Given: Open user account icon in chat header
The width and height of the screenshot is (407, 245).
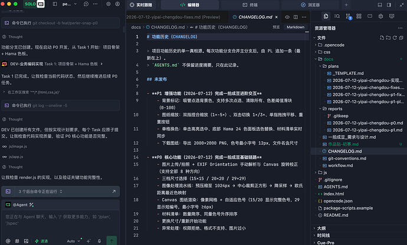Looking at the screenshot, I should 117,4.
